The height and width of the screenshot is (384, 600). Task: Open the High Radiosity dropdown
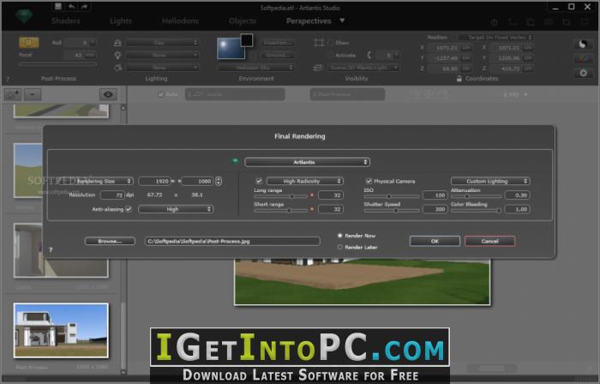click(x=305, y=181)
